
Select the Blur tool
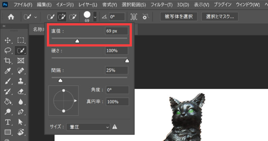coord(21,102)
